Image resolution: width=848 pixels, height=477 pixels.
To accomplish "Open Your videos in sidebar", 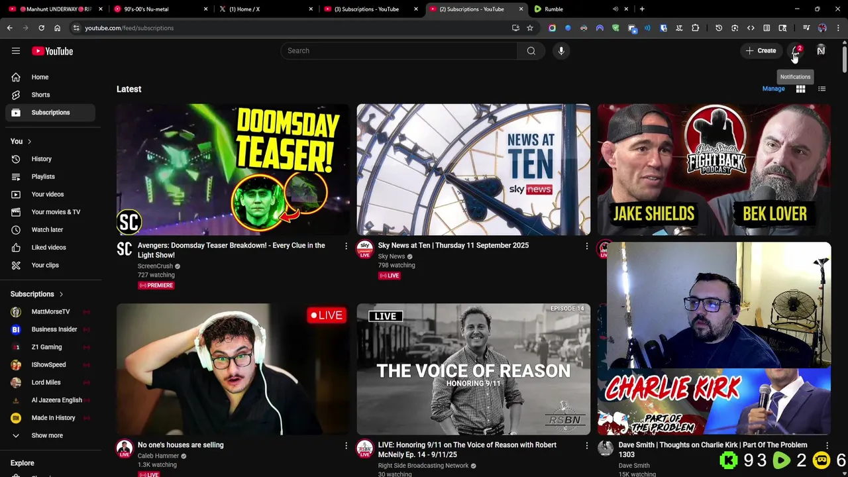I will pyautogui.click(x=50, y=194).
